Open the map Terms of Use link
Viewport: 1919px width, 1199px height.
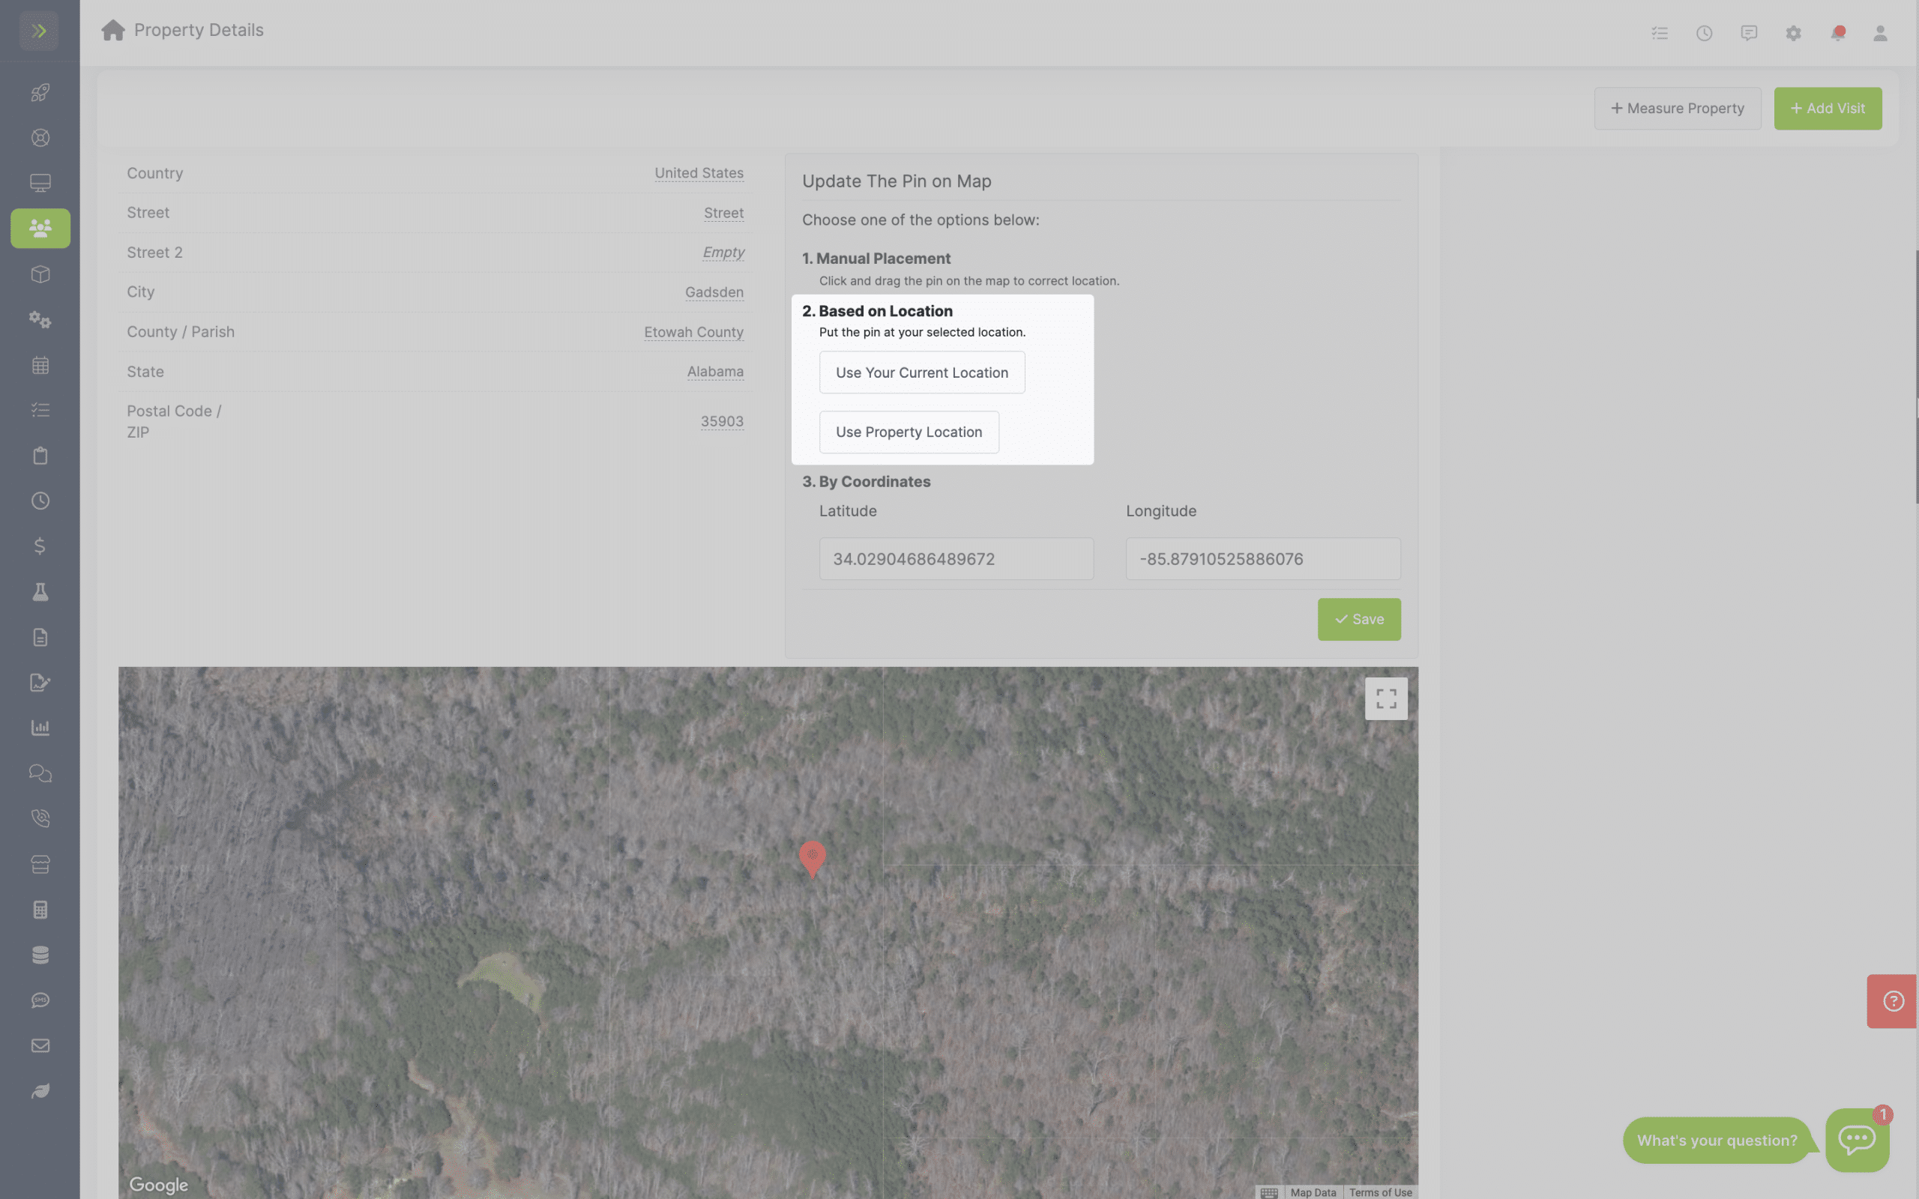[1380, 1192]
